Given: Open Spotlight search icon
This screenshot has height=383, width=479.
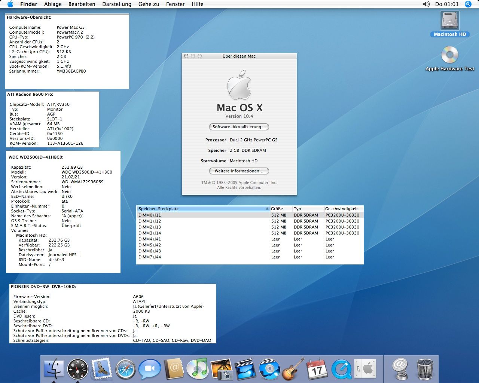Looking at the screenshot, I should [x=468, y=4].
